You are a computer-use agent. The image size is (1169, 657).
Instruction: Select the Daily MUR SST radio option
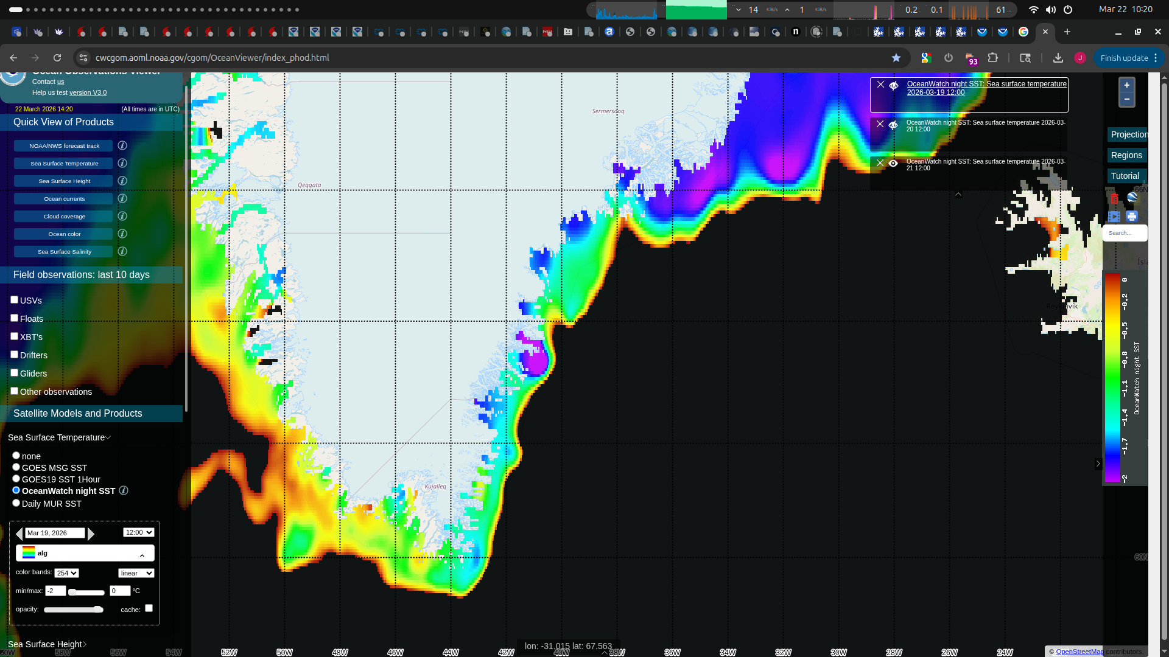(16, 503)
